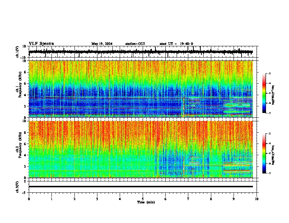This screenshot has height=223, width=289.
Task: Click time axis tick label "3"
Action: [x=97, y=199]
